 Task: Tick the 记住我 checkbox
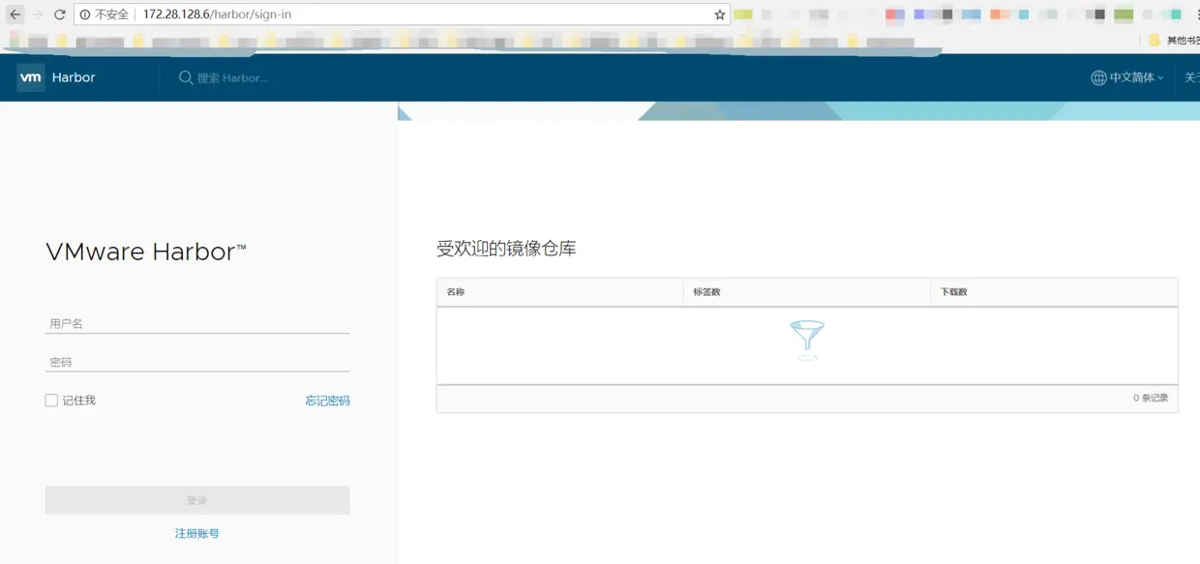coord(51,401)
